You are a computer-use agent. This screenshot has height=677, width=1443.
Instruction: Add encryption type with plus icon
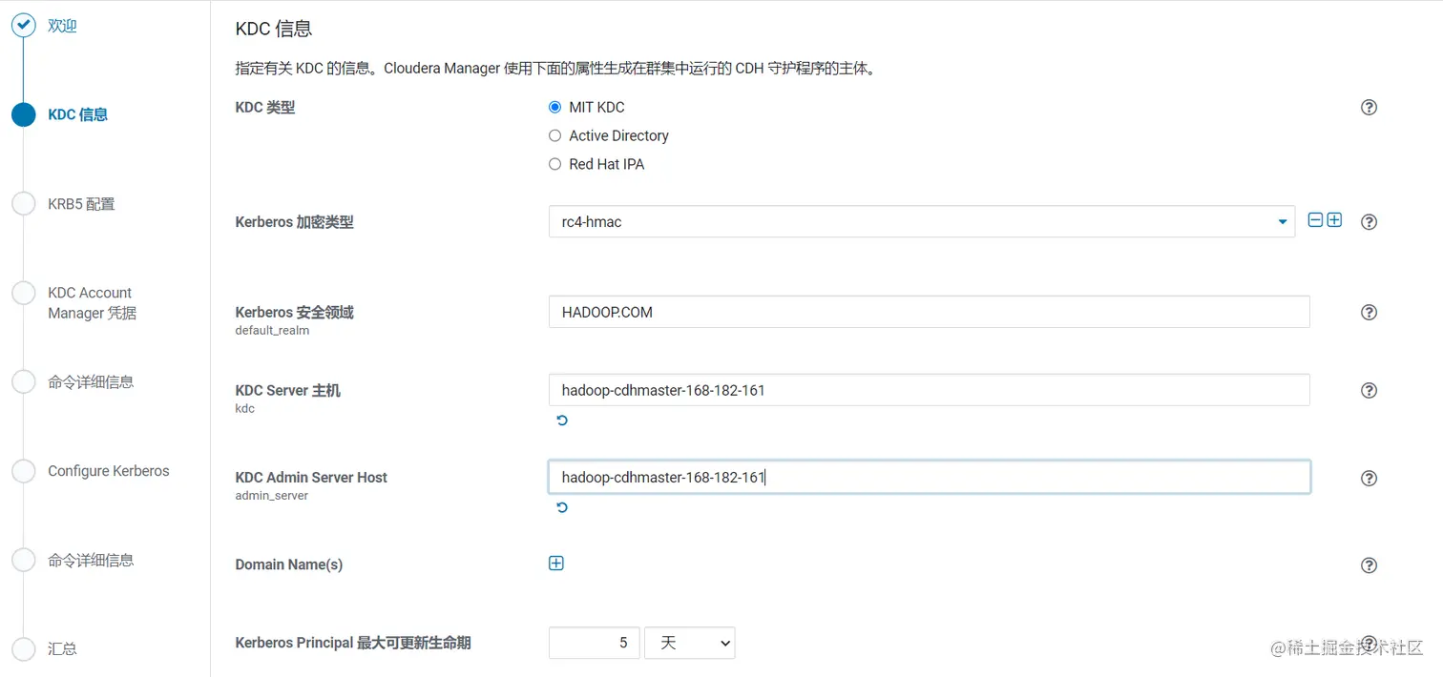tap(1334, 220)
